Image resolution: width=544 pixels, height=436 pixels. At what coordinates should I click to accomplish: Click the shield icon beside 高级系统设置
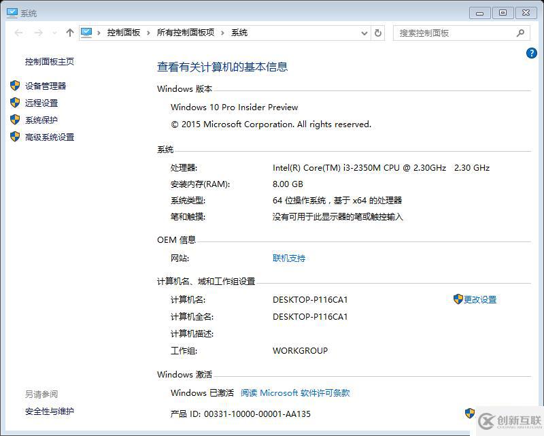(x=15, y=137)
